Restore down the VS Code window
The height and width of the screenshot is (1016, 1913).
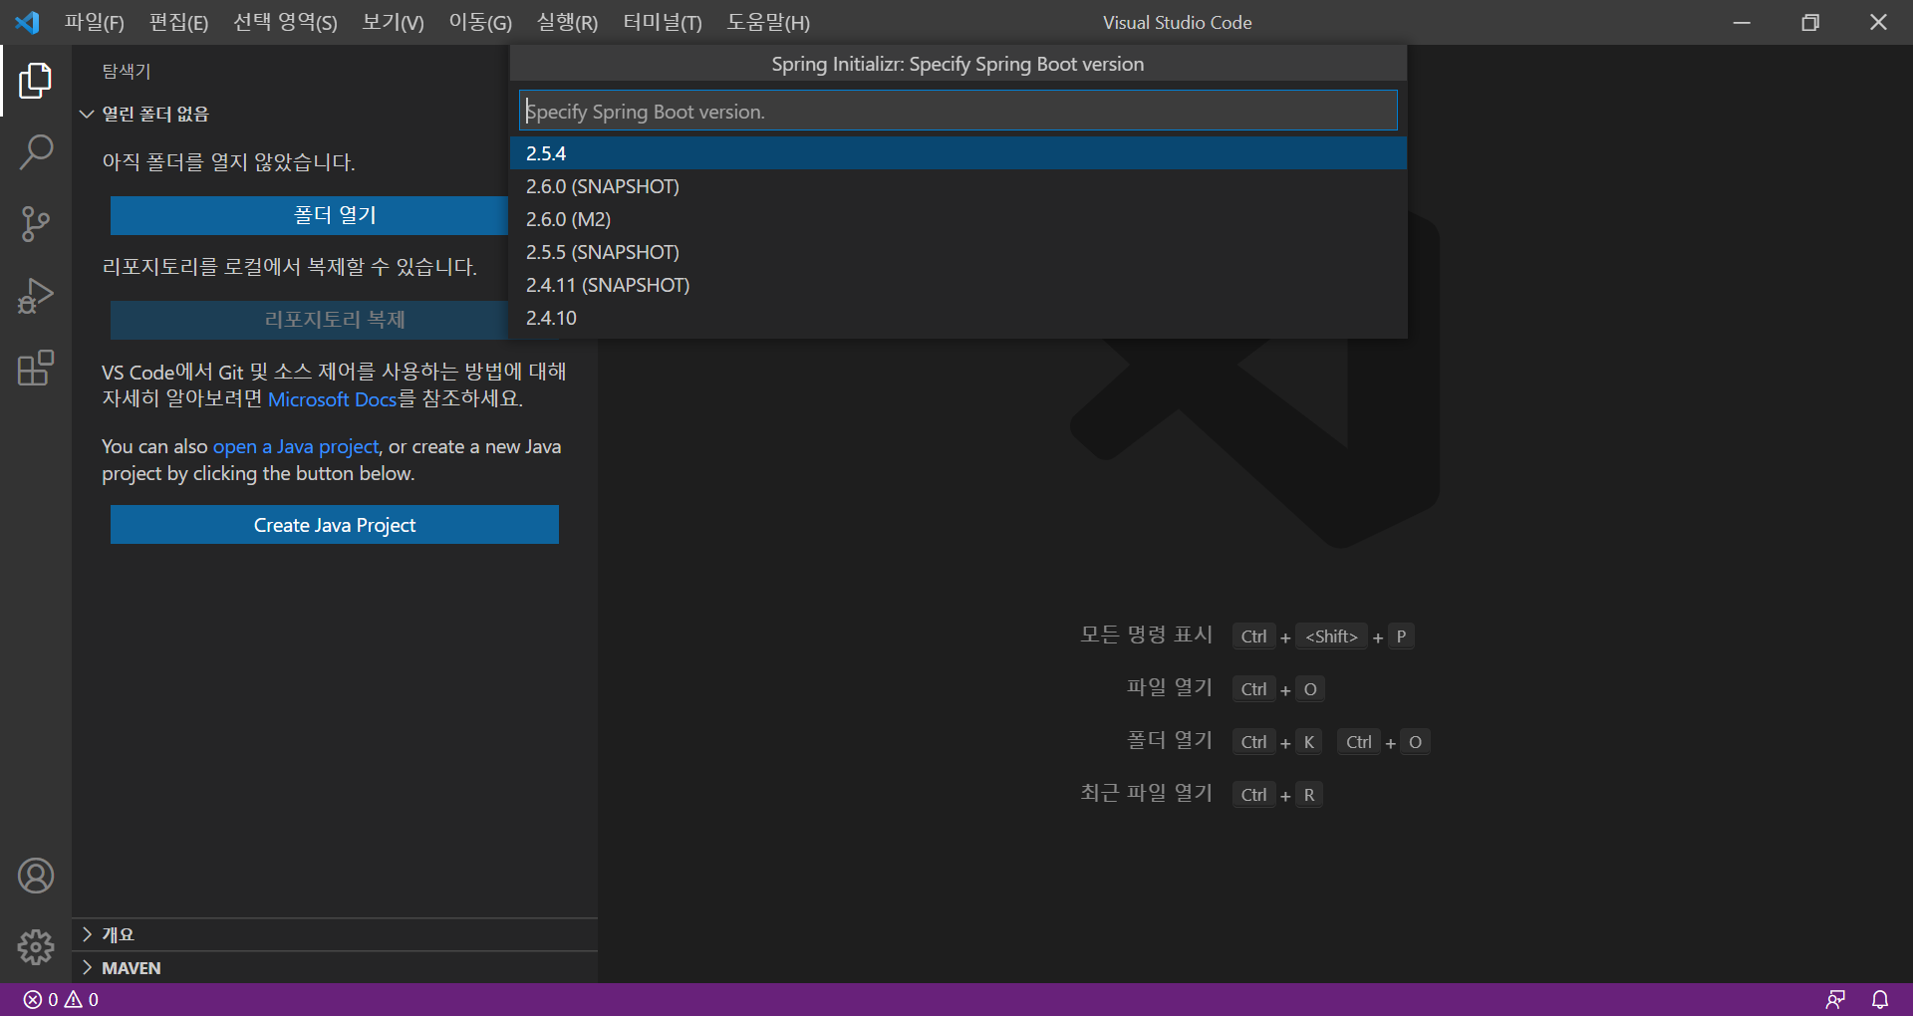coord(1810,22)
